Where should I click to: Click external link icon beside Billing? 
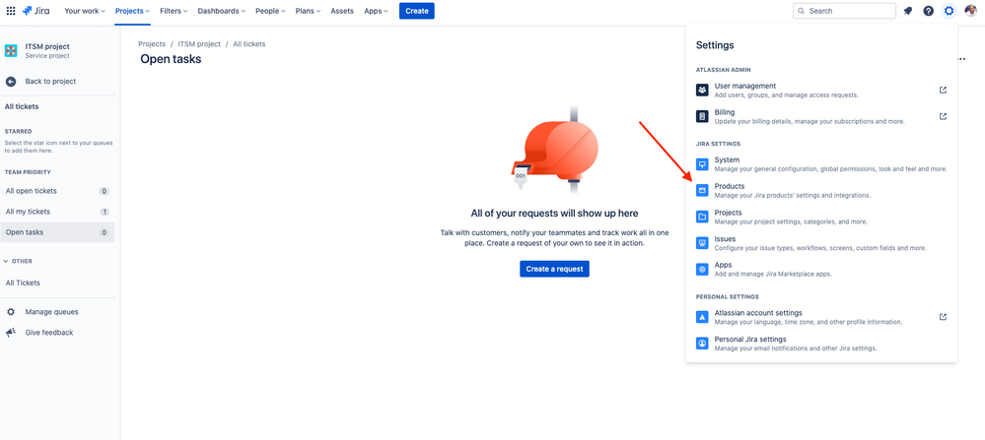pos(943,116)
